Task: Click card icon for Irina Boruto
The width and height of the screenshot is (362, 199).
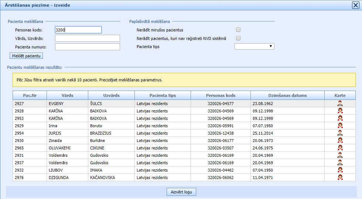Action: pos(340,126)
